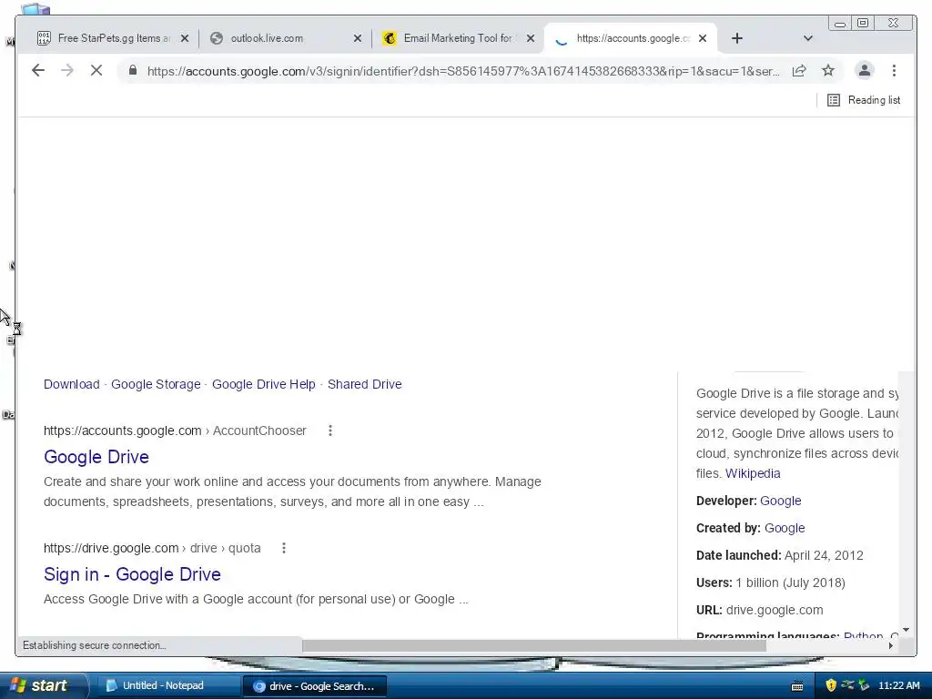Viewport: 932px width, 699px height.
Task: Click the scroll right arrow
Action: (890, 645)
